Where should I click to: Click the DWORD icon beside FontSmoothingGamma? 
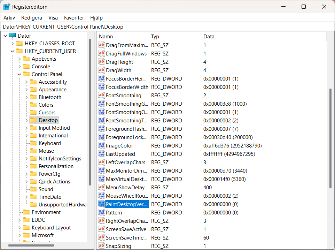point(102,104)
